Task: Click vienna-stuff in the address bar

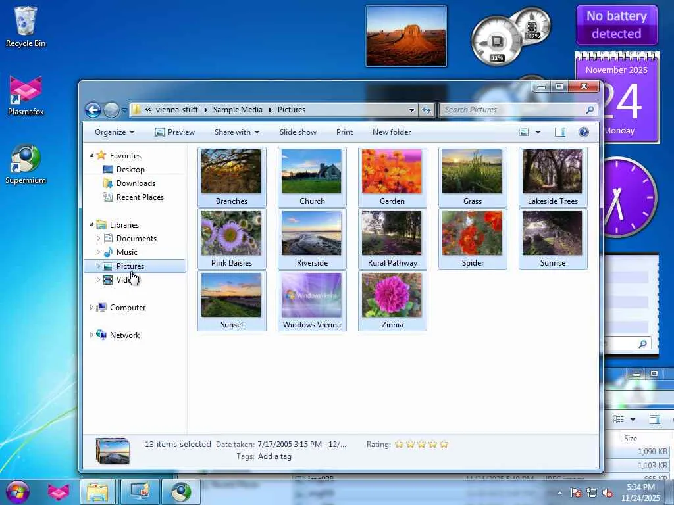Action: [x=176, y=110]
